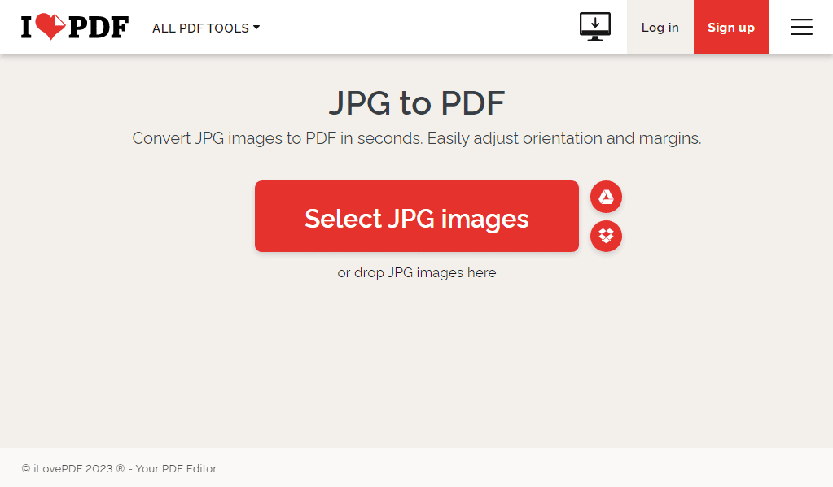Click the black letter I in the logo
Screen dimensions: 833x487
(27, 28)
